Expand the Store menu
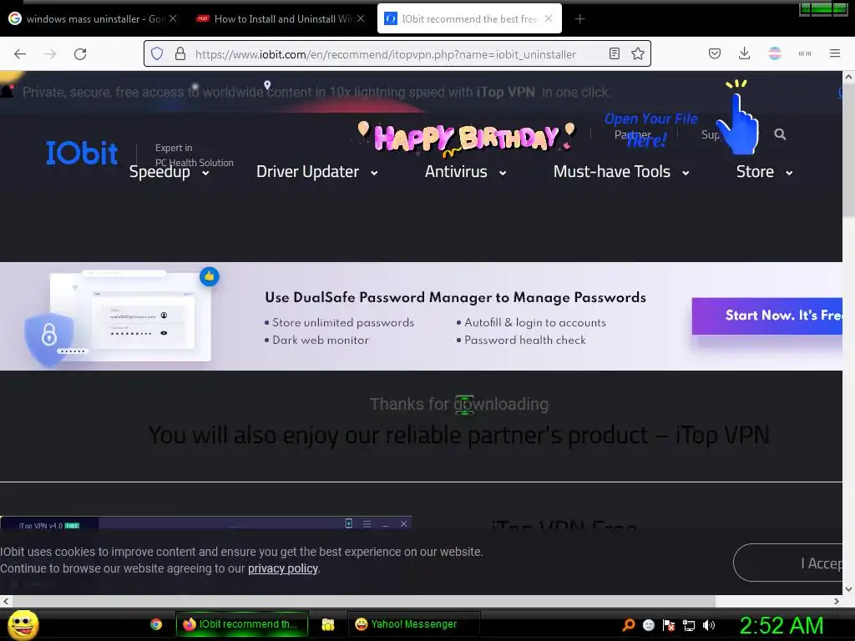Screen dimensions: 855x641 pos(765,172)
